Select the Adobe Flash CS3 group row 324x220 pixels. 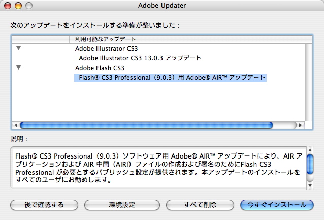pos(100,68)
